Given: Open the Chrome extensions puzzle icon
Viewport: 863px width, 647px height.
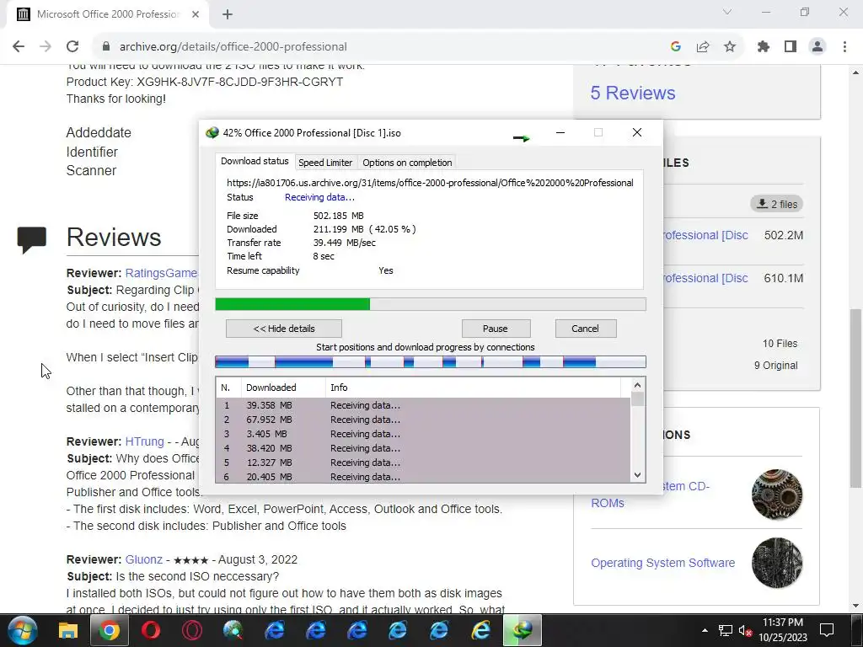Looking at the screenshot, I should pos(764,47).
